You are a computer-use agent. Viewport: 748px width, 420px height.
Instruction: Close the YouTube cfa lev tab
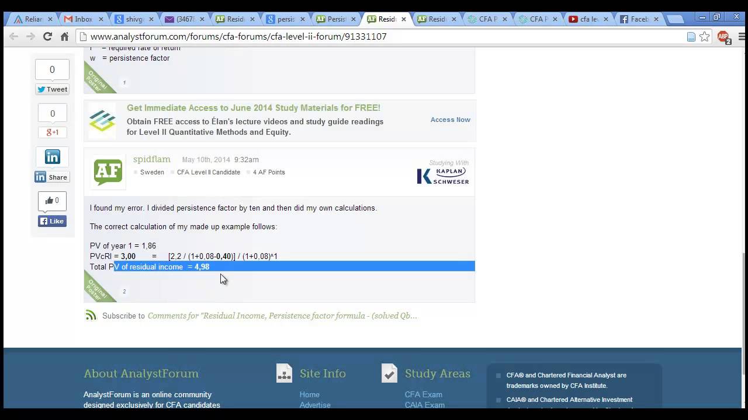605,19
